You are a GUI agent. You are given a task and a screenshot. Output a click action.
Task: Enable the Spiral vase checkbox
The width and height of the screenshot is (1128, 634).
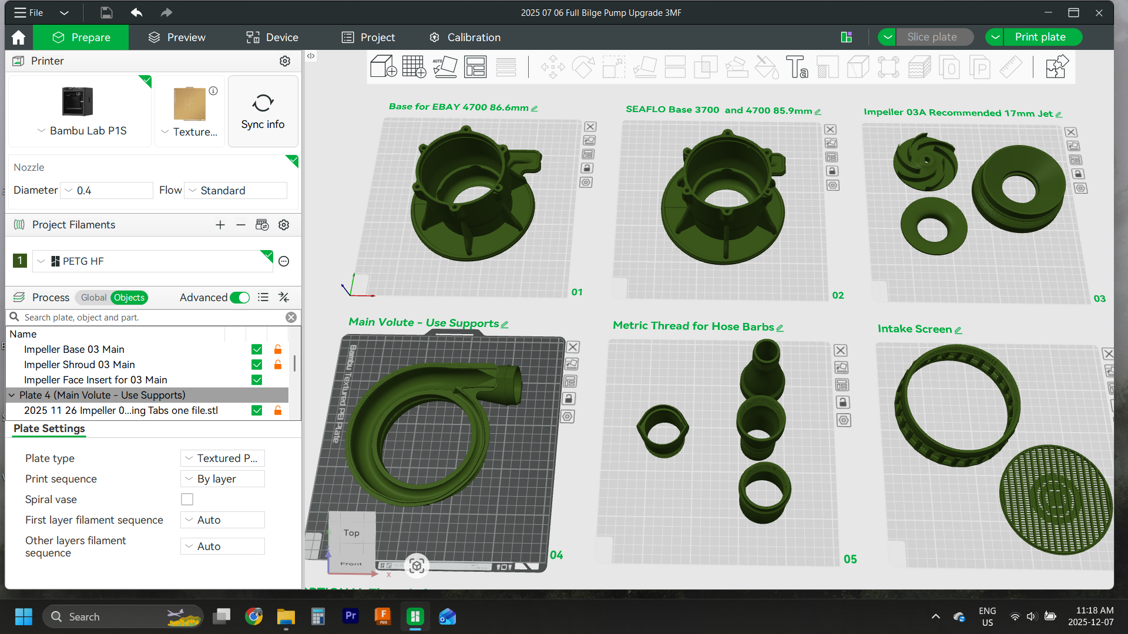(x=187, y=499)
